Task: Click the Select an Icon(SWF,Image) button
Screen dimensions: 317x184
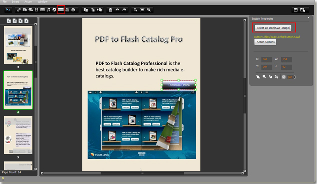Action: tap(273, 28)
